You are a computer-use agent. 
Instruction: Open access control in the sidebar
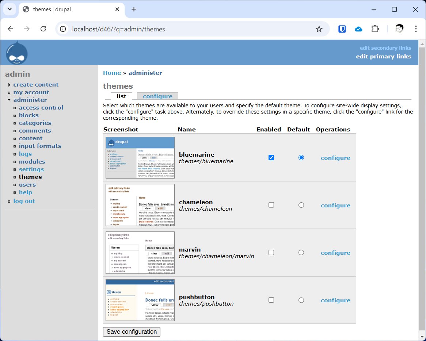tap(41, 107)
